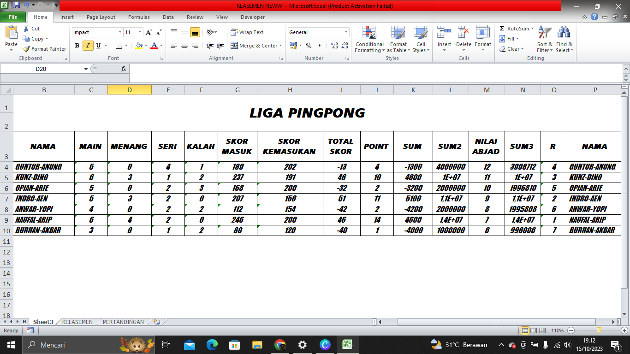
Task: Click the Increase Font Size icon
Action: [149, 32]
